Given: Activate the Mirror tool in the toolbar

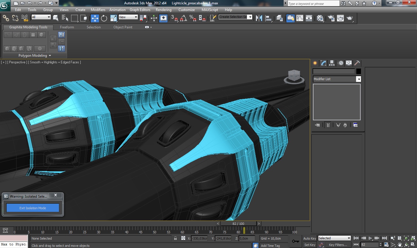Looking at the screenshot, I should (x=259, y=18).
